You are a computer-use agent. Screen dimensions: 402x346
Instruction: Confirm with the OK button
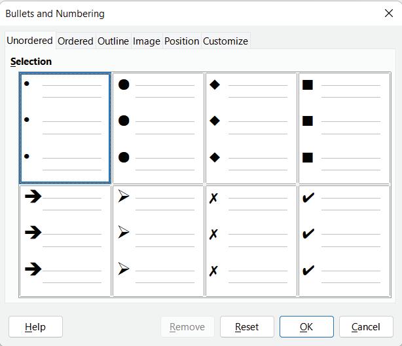click(306, 326)
